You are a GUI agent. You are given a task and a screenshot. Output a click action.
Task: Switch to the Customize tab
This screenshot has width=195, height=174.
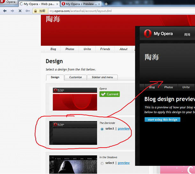tap(76, 77)
